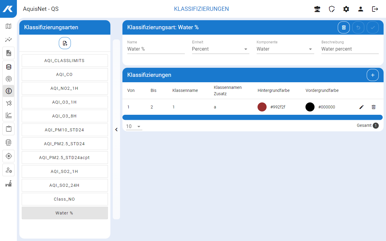The image size is (386, 241).
Task: Open the rows per page dropdown
Action: (x=134, y=127)
